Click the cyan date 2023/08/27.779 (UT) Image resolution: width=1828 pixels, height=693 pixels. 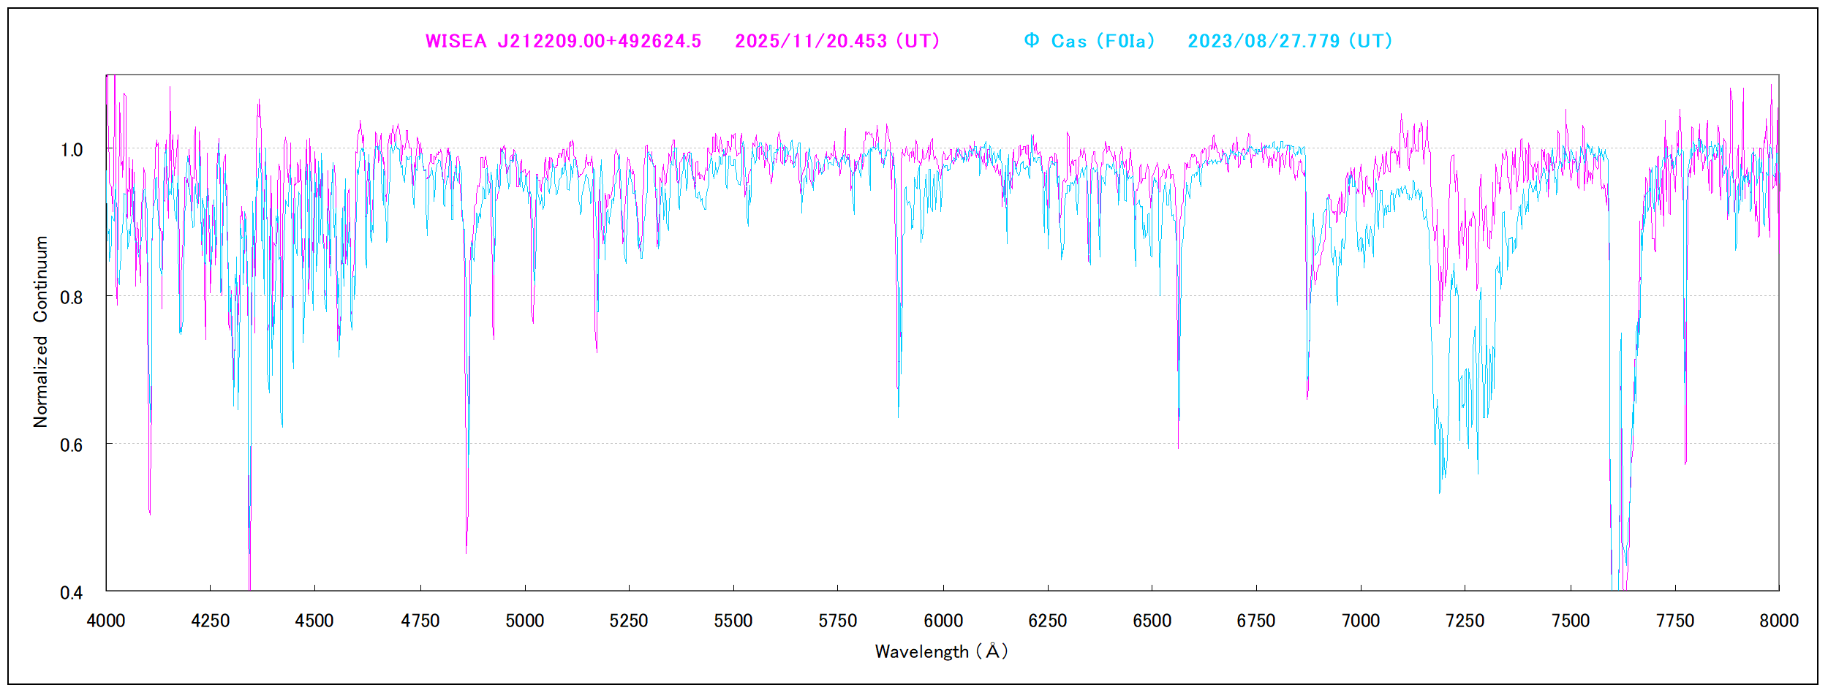pos(1290,41)
